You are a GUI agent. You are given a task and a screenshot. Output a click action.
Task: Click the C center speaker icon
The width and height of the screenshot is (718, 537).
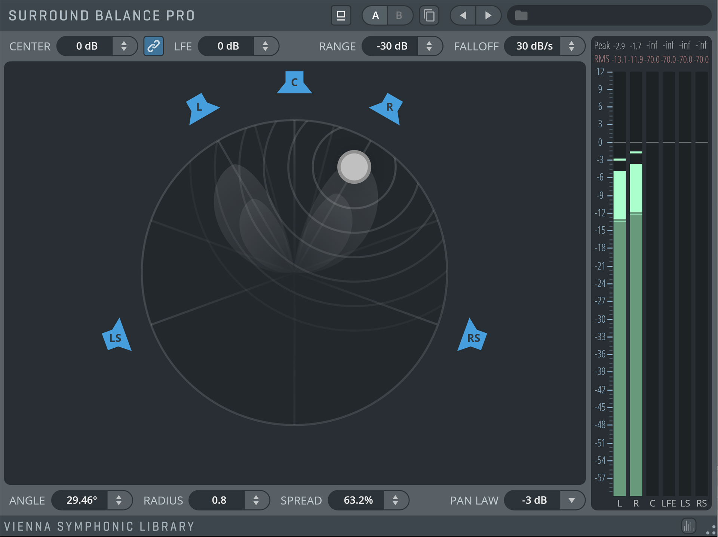294,83
